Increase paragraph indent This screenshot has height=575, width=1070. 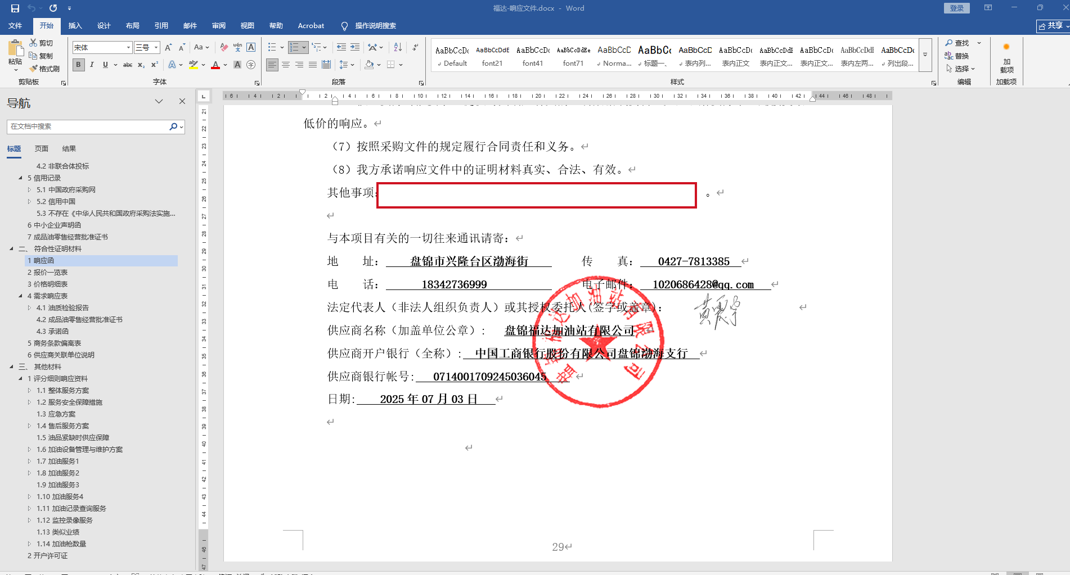355,48
